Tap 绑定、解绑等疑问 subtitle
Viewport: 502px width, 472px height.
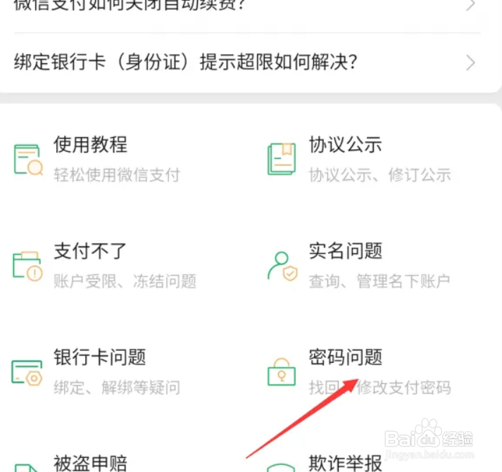click(117, 388)
